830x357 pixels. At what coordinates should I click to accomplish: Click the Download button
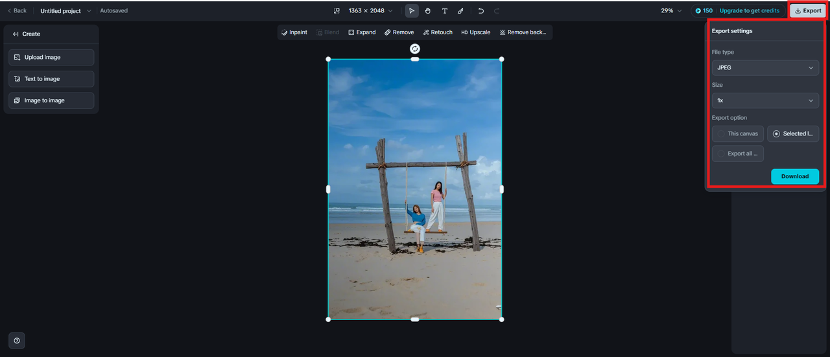point(795,176)
